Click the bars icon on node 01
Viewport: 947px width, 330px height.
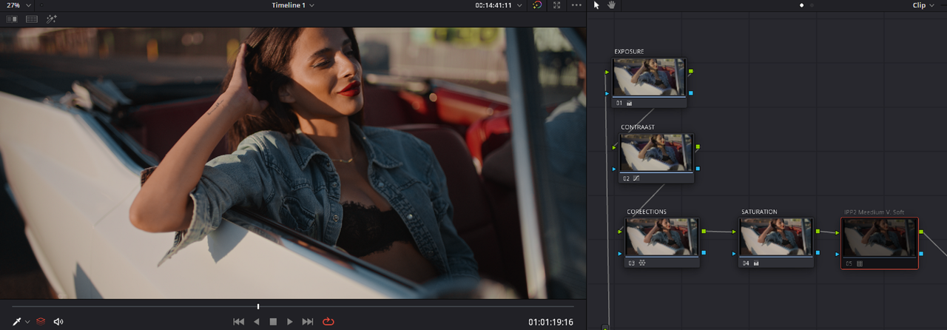point(630,104)
